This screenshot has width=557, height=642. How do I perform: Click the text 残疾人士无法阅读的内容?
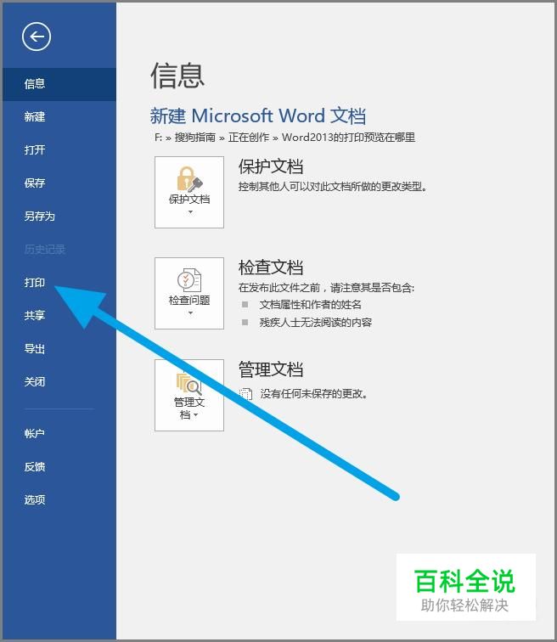pyautogui.click(x=316, y=323)
